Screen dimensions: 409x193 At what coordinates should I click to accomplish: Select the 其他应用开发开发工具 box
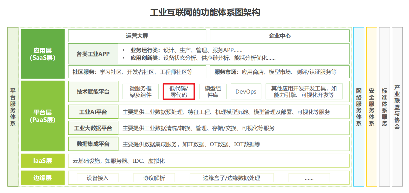point(304,92)
